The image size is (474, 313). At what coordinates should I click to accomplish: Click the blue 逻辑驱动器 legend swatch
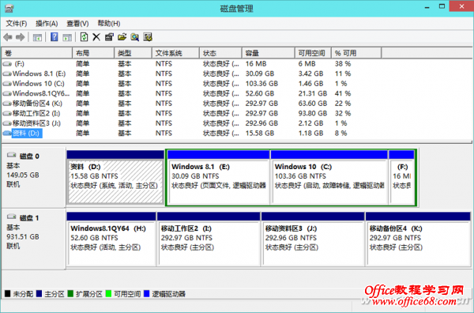point(147,293)
